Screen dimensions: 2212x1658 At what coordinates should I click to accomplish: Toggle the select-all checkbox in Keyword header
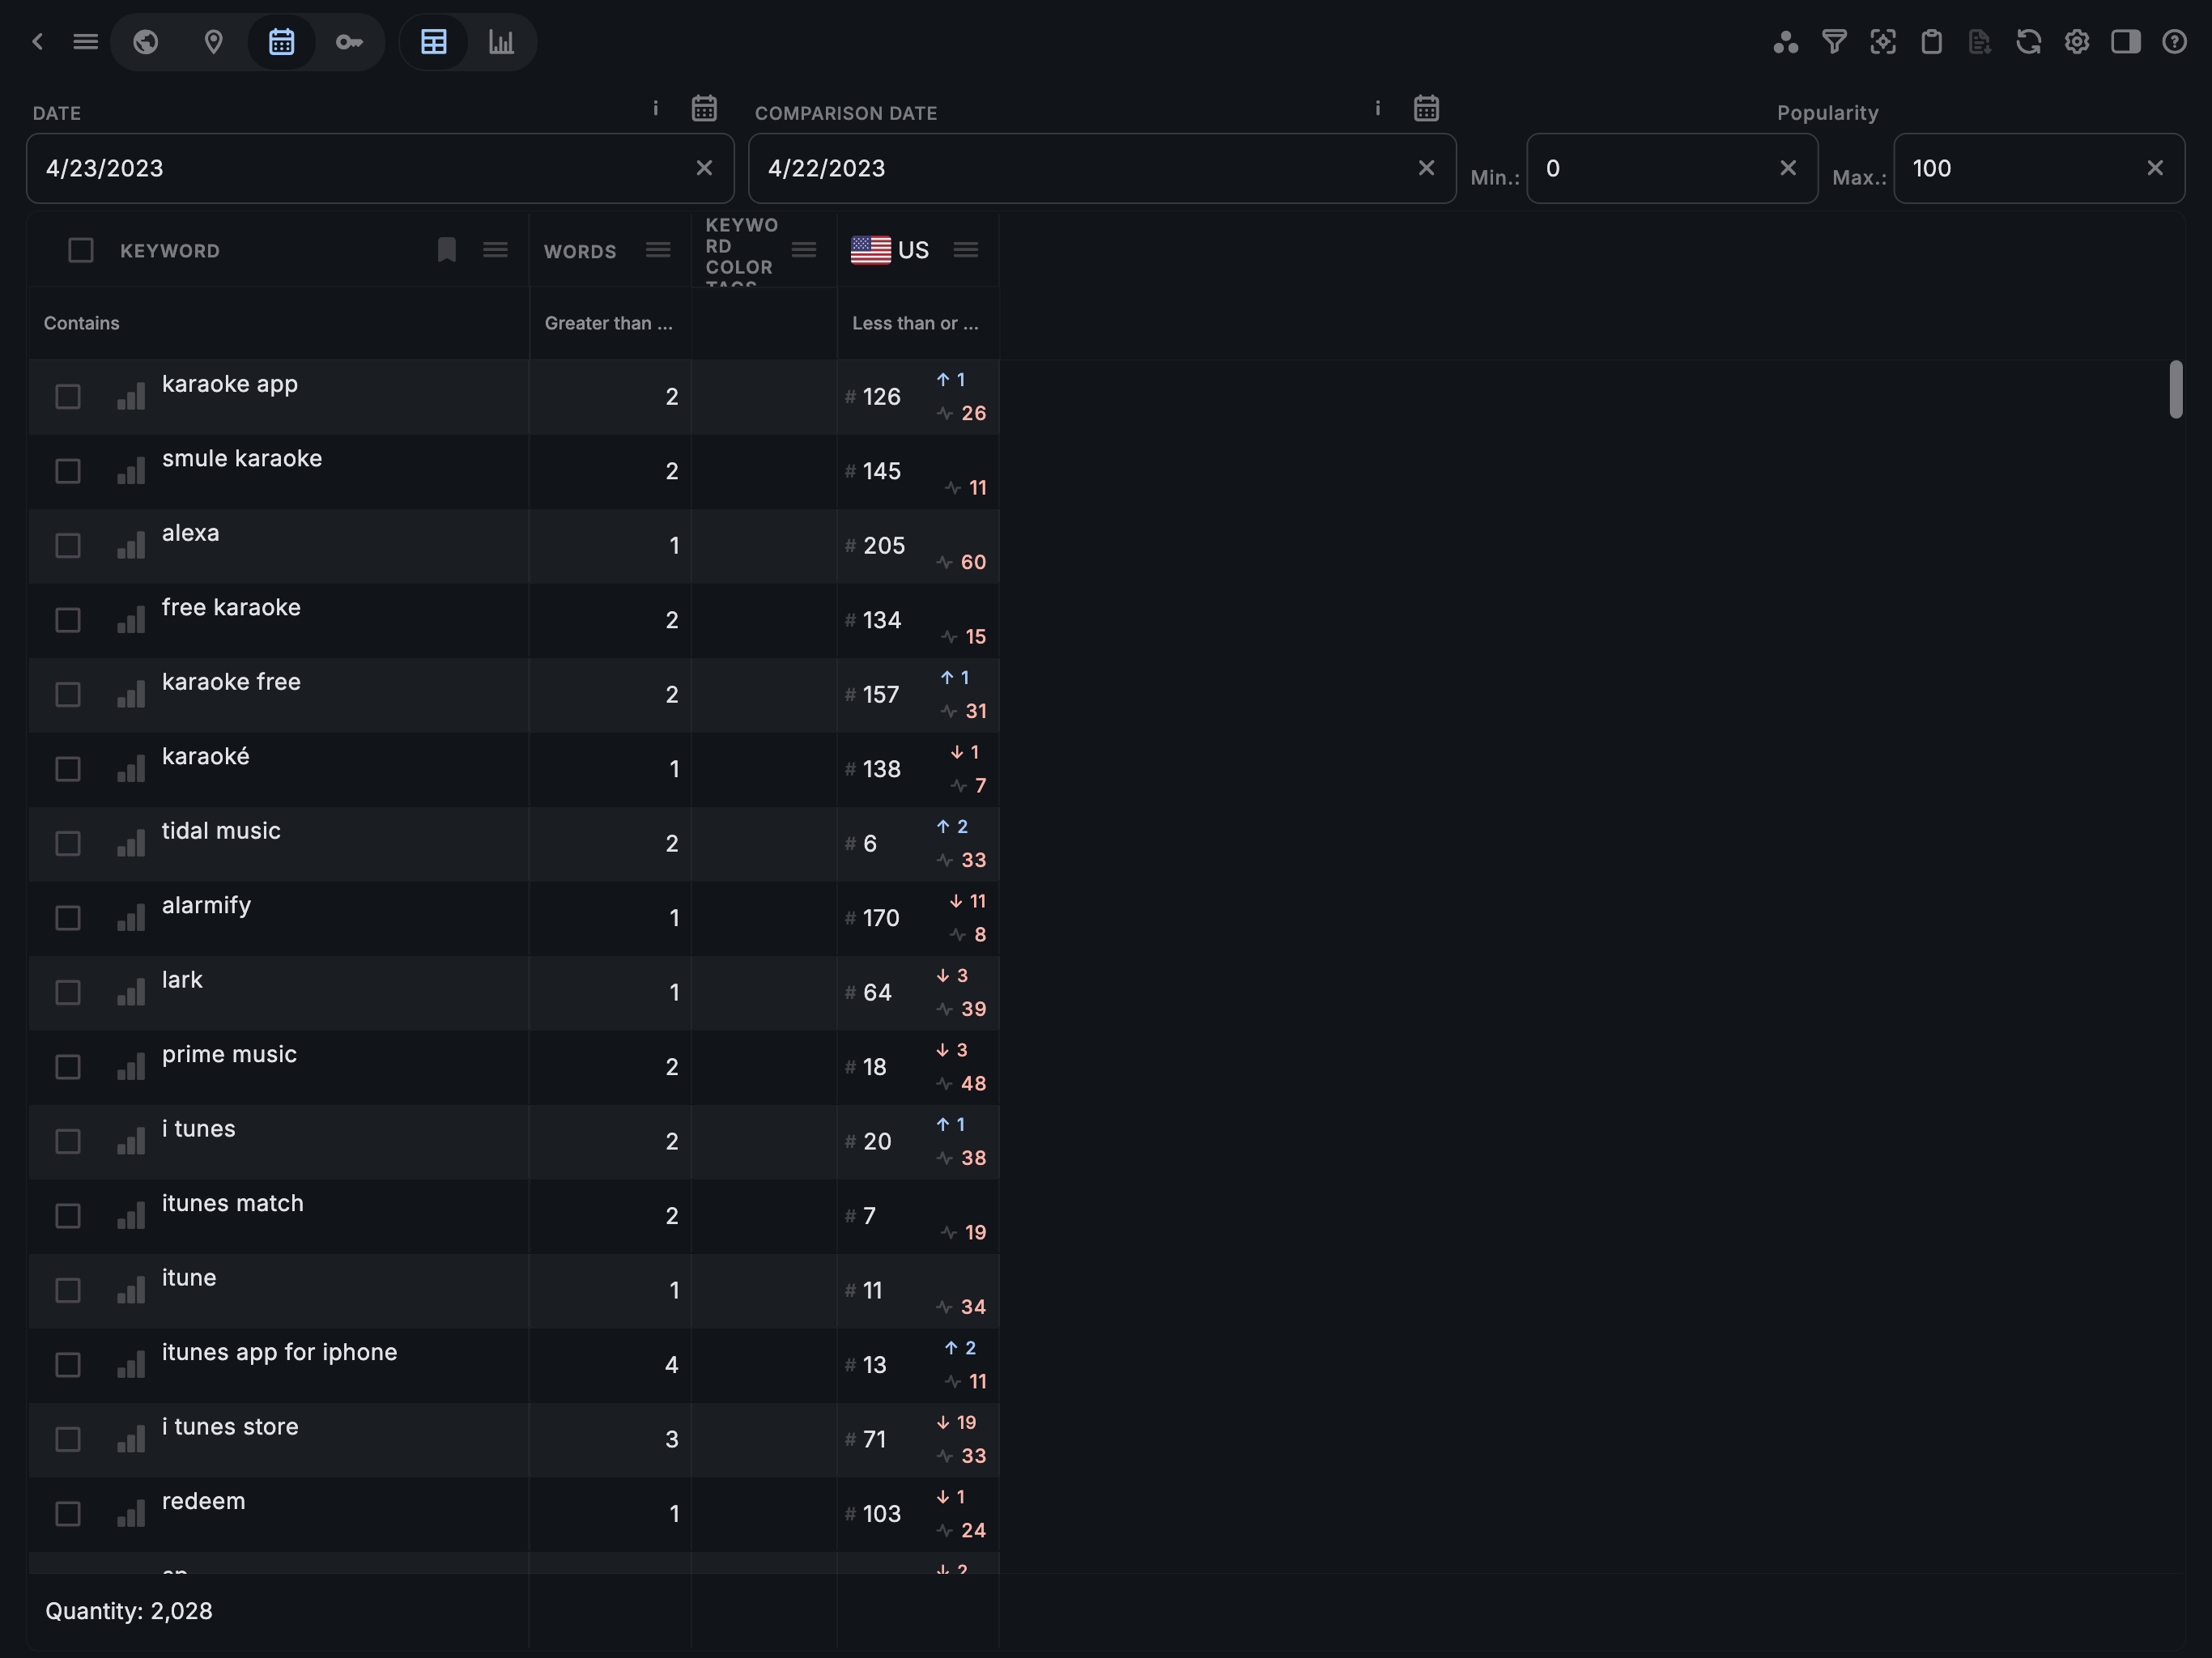coord(81,250)
